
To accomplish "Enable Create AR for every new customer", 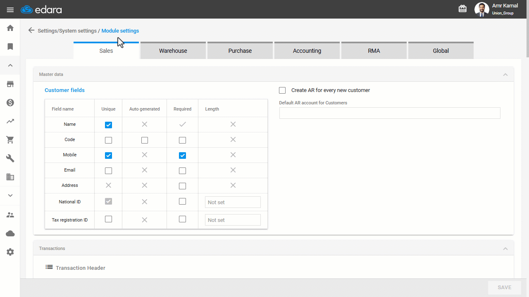I will 282,90.
